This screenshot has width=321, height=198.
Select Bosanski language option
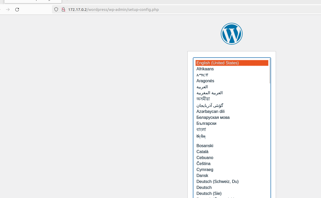(232, 146)
